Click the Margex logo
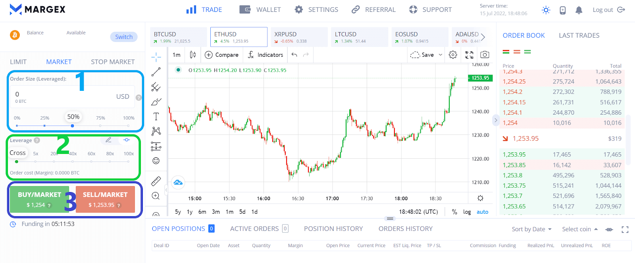The image size is (635, 263). [38, 10]
